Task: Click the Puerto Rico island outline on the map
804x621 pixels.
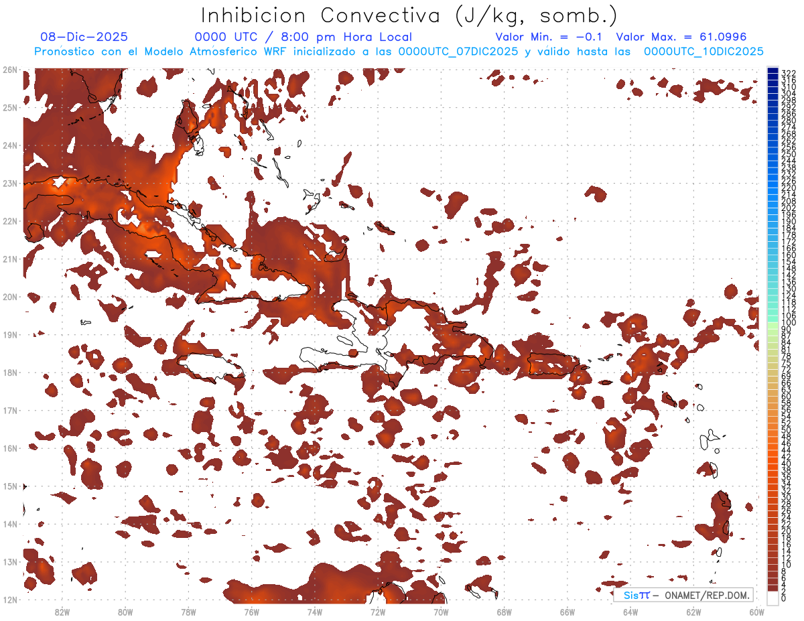Action: click(x=553, y=364)
